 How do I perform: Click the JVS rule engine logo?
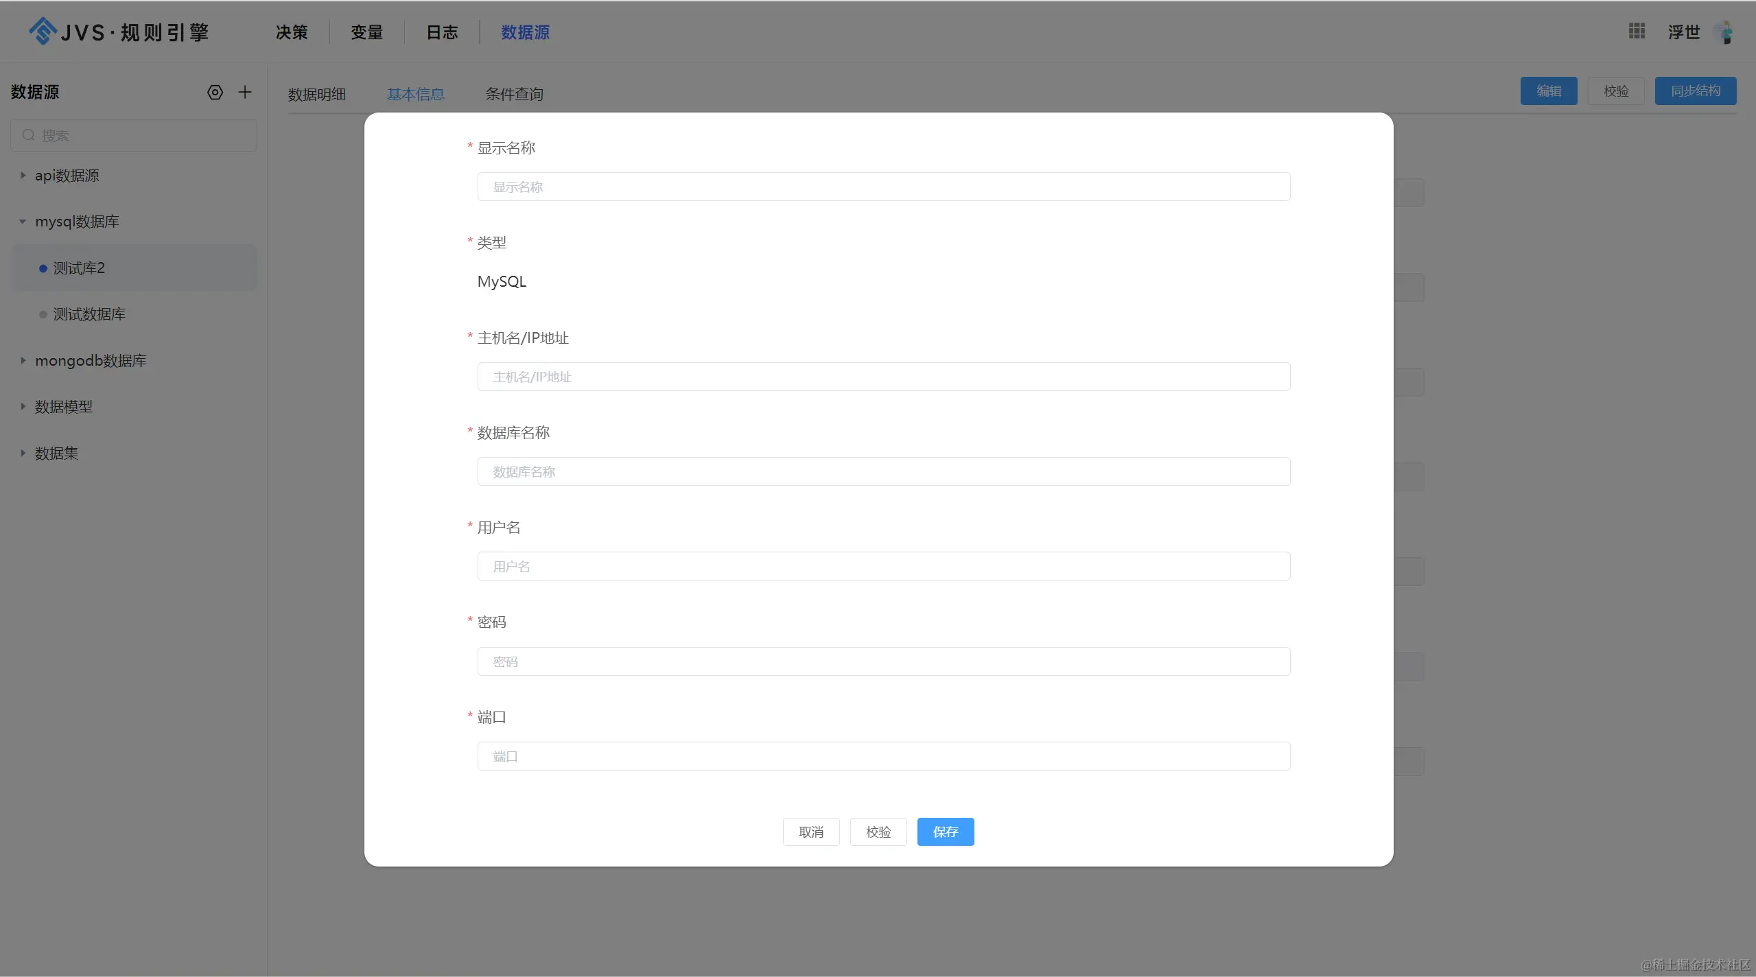(118, 32)
